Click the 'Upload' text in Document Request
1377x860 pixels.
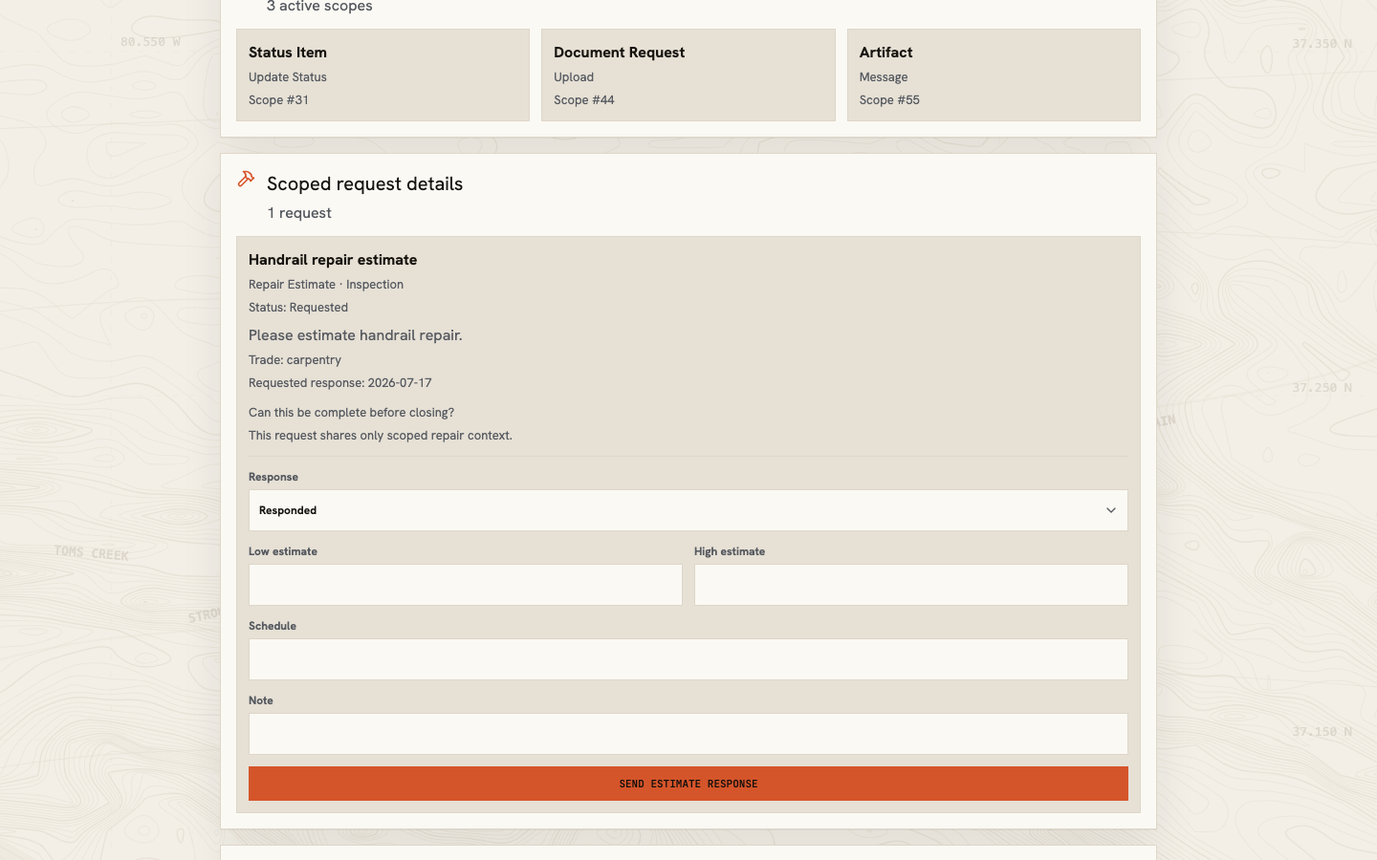coord(574,77)
